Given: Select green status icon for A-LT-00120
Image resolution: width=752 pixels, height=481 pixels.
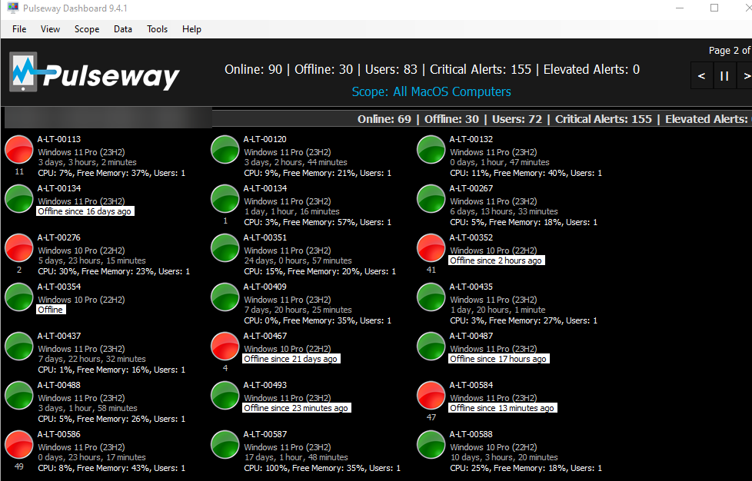Looking at the screenshot, I should coord(225,150).
